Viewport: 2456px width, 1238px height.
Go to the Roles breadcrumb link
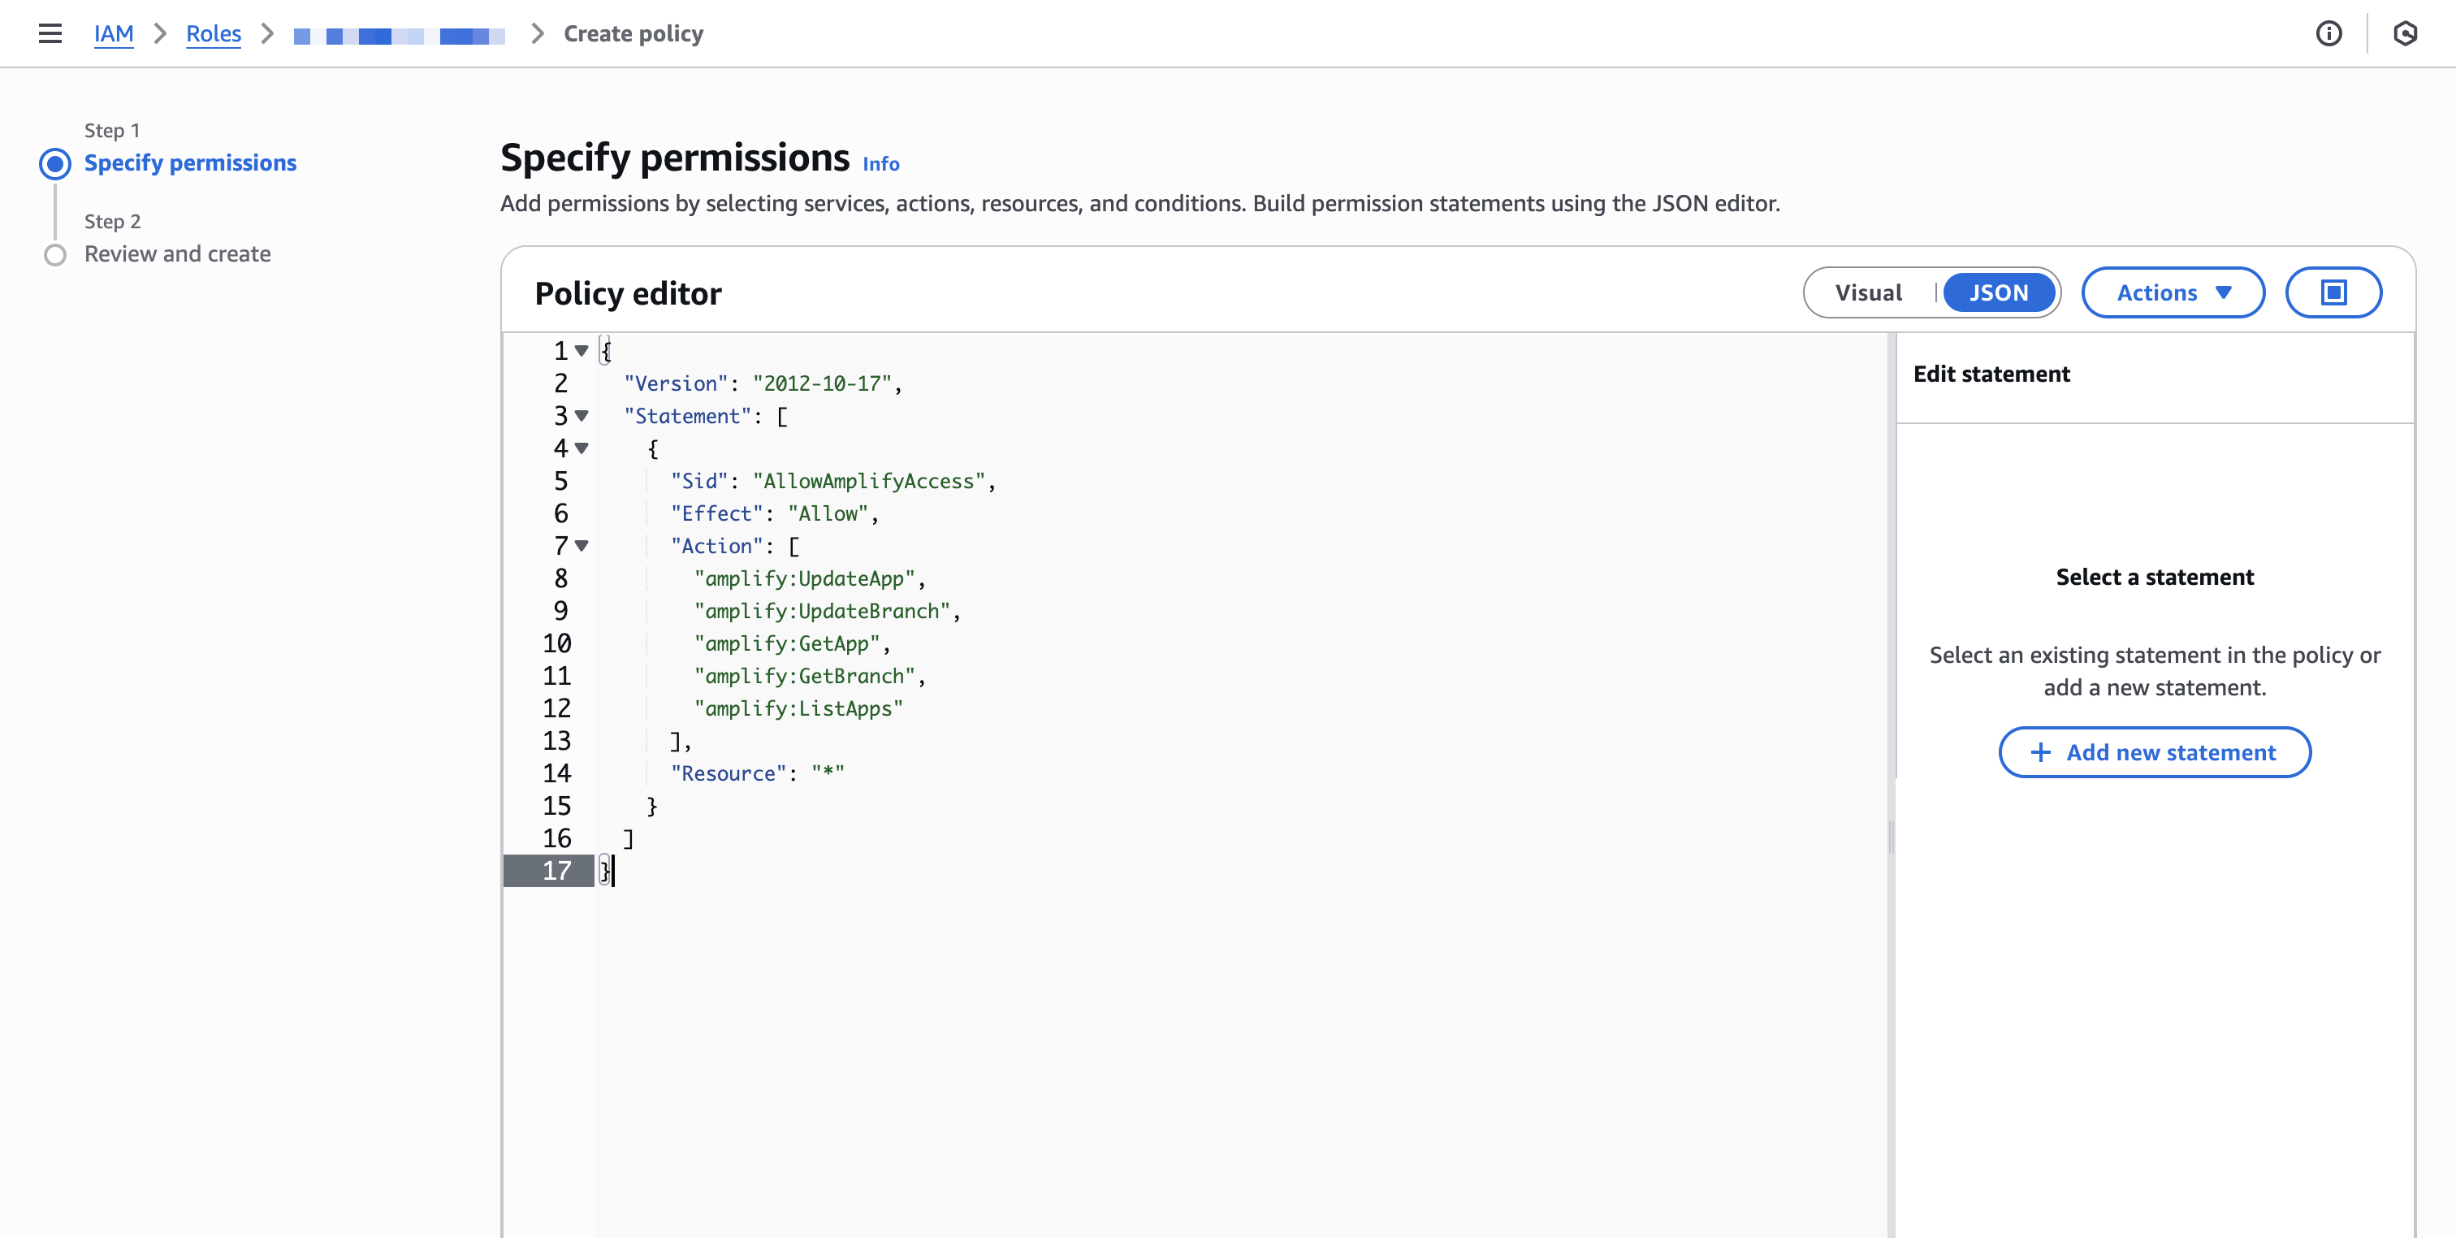[x=214, y=33]
